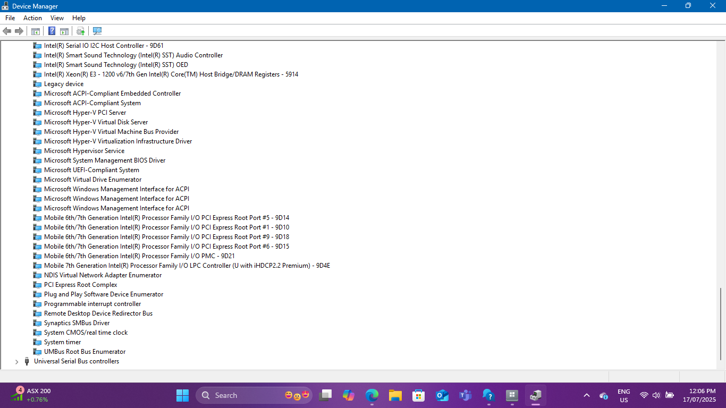Go back using the Back arrow toolbar icon
This screenshot has height=408, width=726.
pos(7,31)
